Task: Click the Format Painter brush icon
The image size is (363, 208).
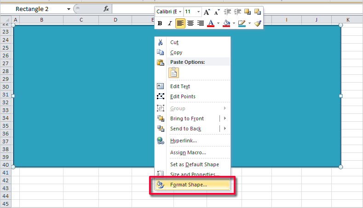Action: point(258,23)
